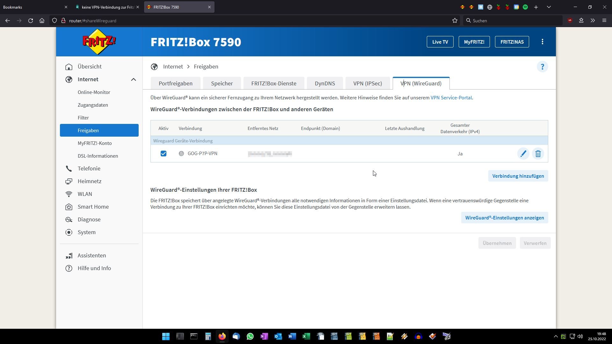Open the Firefox list-all-tabs dropdown arrow
The image size is (612, 344).
tap(549, 7)
